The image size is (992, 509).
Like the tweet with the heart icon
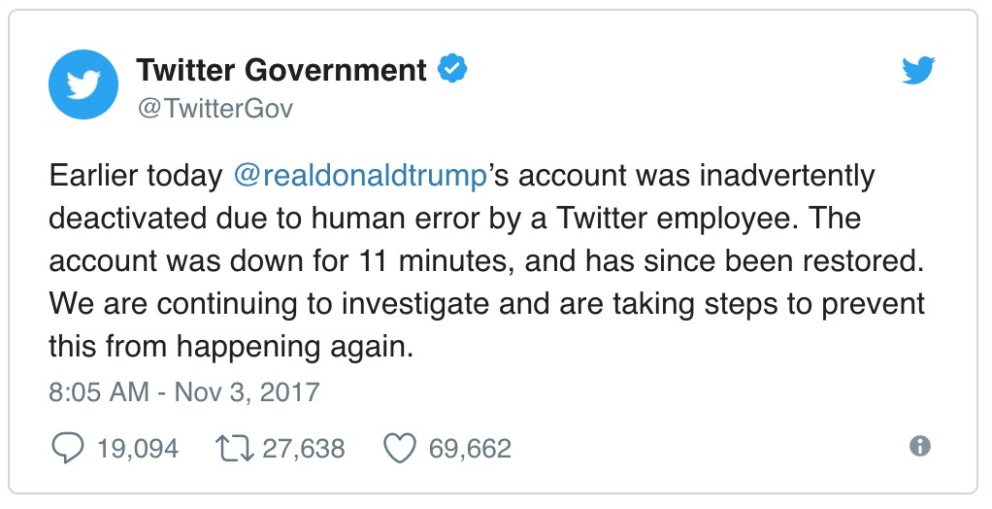click(x=399, y=448)
